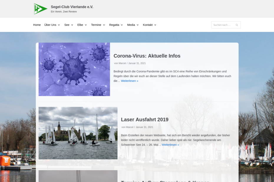
Task: Click the Segel-Club Vierlande green pennant logo
Action: coord(40,9)
